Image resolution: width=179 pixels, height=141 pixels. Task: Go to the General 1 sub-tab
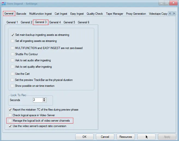click(x=12, y=22)
